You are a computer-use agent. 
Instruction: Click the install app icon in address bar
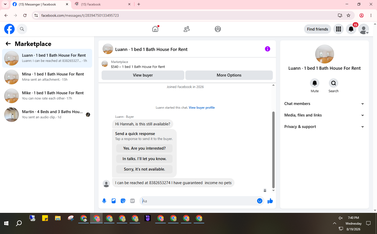tap(340, 15)
